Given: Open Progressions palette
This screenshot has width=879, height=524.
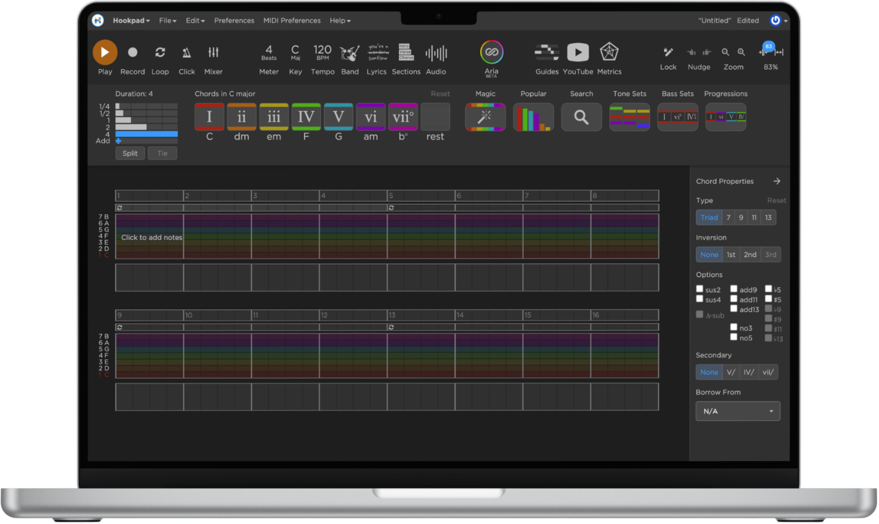Looking at the screenshot, I should [726, 117].
